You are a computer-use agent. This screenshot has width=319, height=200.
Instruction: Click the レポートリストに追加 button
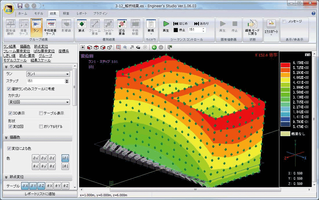pos(40,194)
